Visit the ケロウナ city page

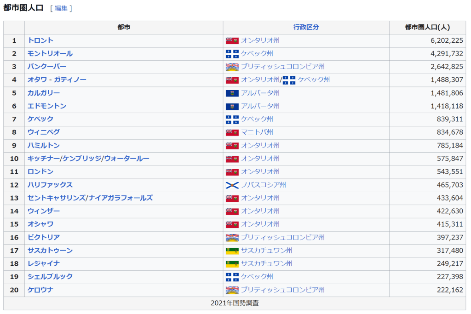(40, 290)
